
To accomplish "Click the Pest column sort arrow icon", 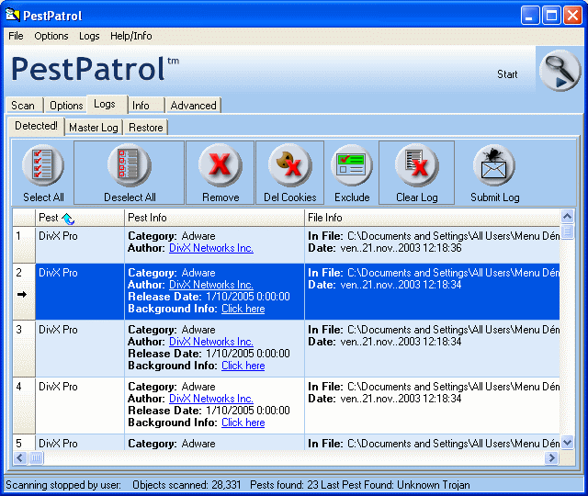I will 68,219.
